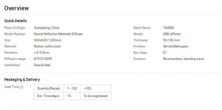The width and height of the screenshot is (222, 110).
Task: Click the >100 quantity table cell
Action: point(96,88)
